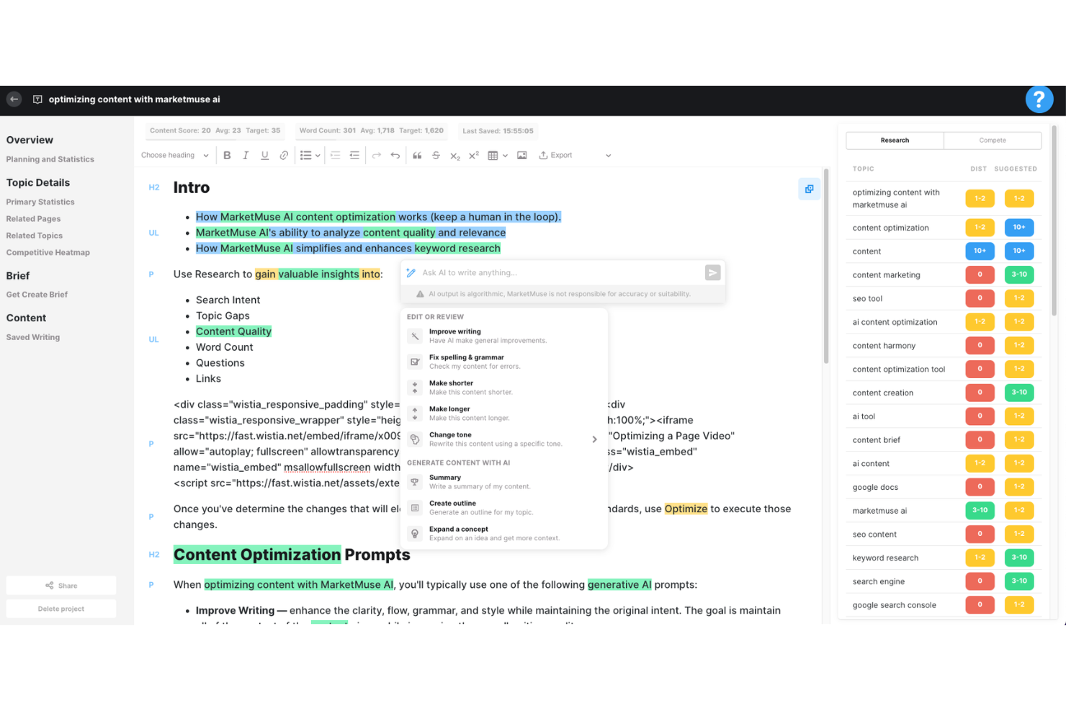Click blue 10+ suggested badge for content optimization

1019,228
